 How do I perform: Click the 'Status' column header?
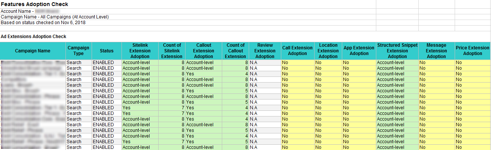tap(106, 51)
